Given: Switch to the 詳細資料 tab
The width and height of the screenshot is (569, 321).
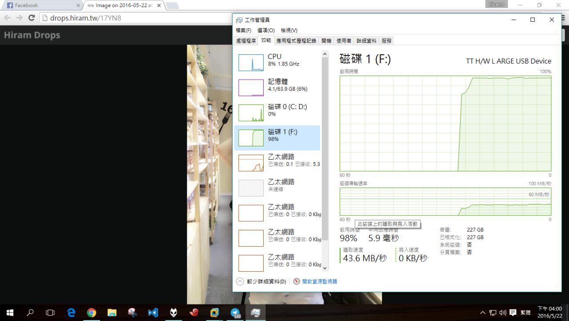Looking at the screenshot, I should coord(366,40).
